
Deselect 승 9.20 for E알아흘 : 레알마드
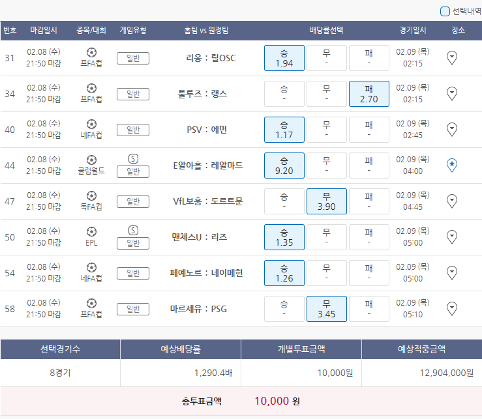coord(284,166)
